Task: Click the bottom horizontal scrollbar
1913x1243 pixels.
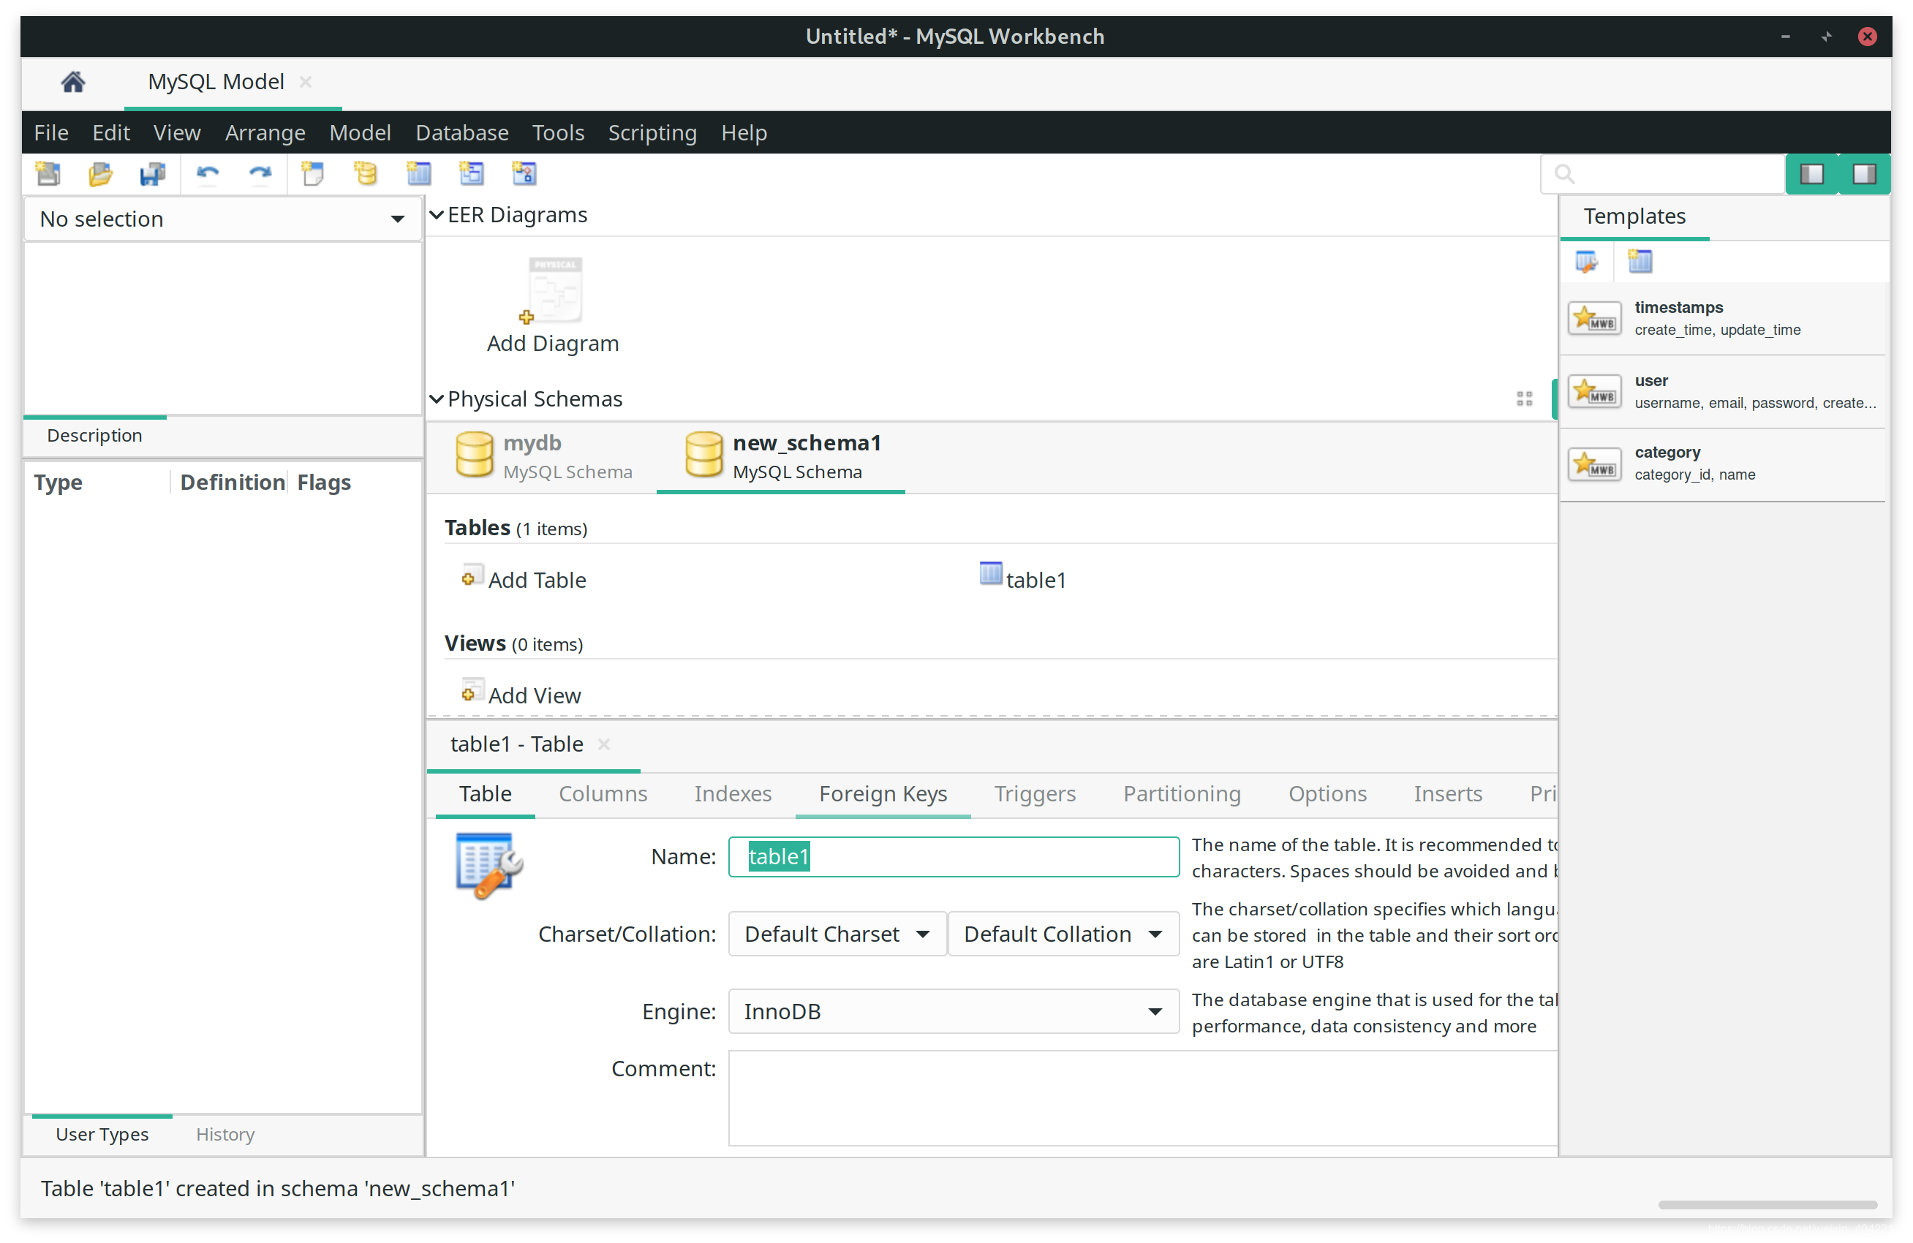Action: [1767, 1205]
